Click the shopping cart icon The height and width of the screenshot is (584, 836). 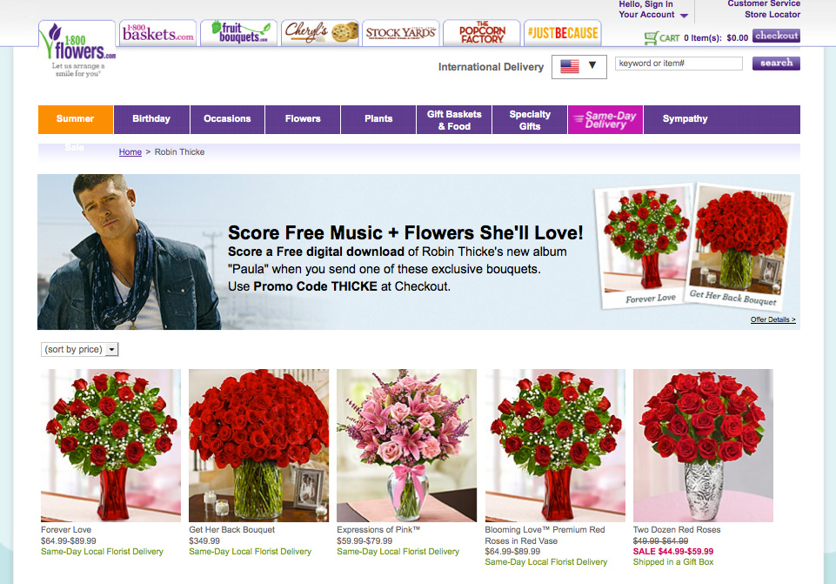pos(651,38)
